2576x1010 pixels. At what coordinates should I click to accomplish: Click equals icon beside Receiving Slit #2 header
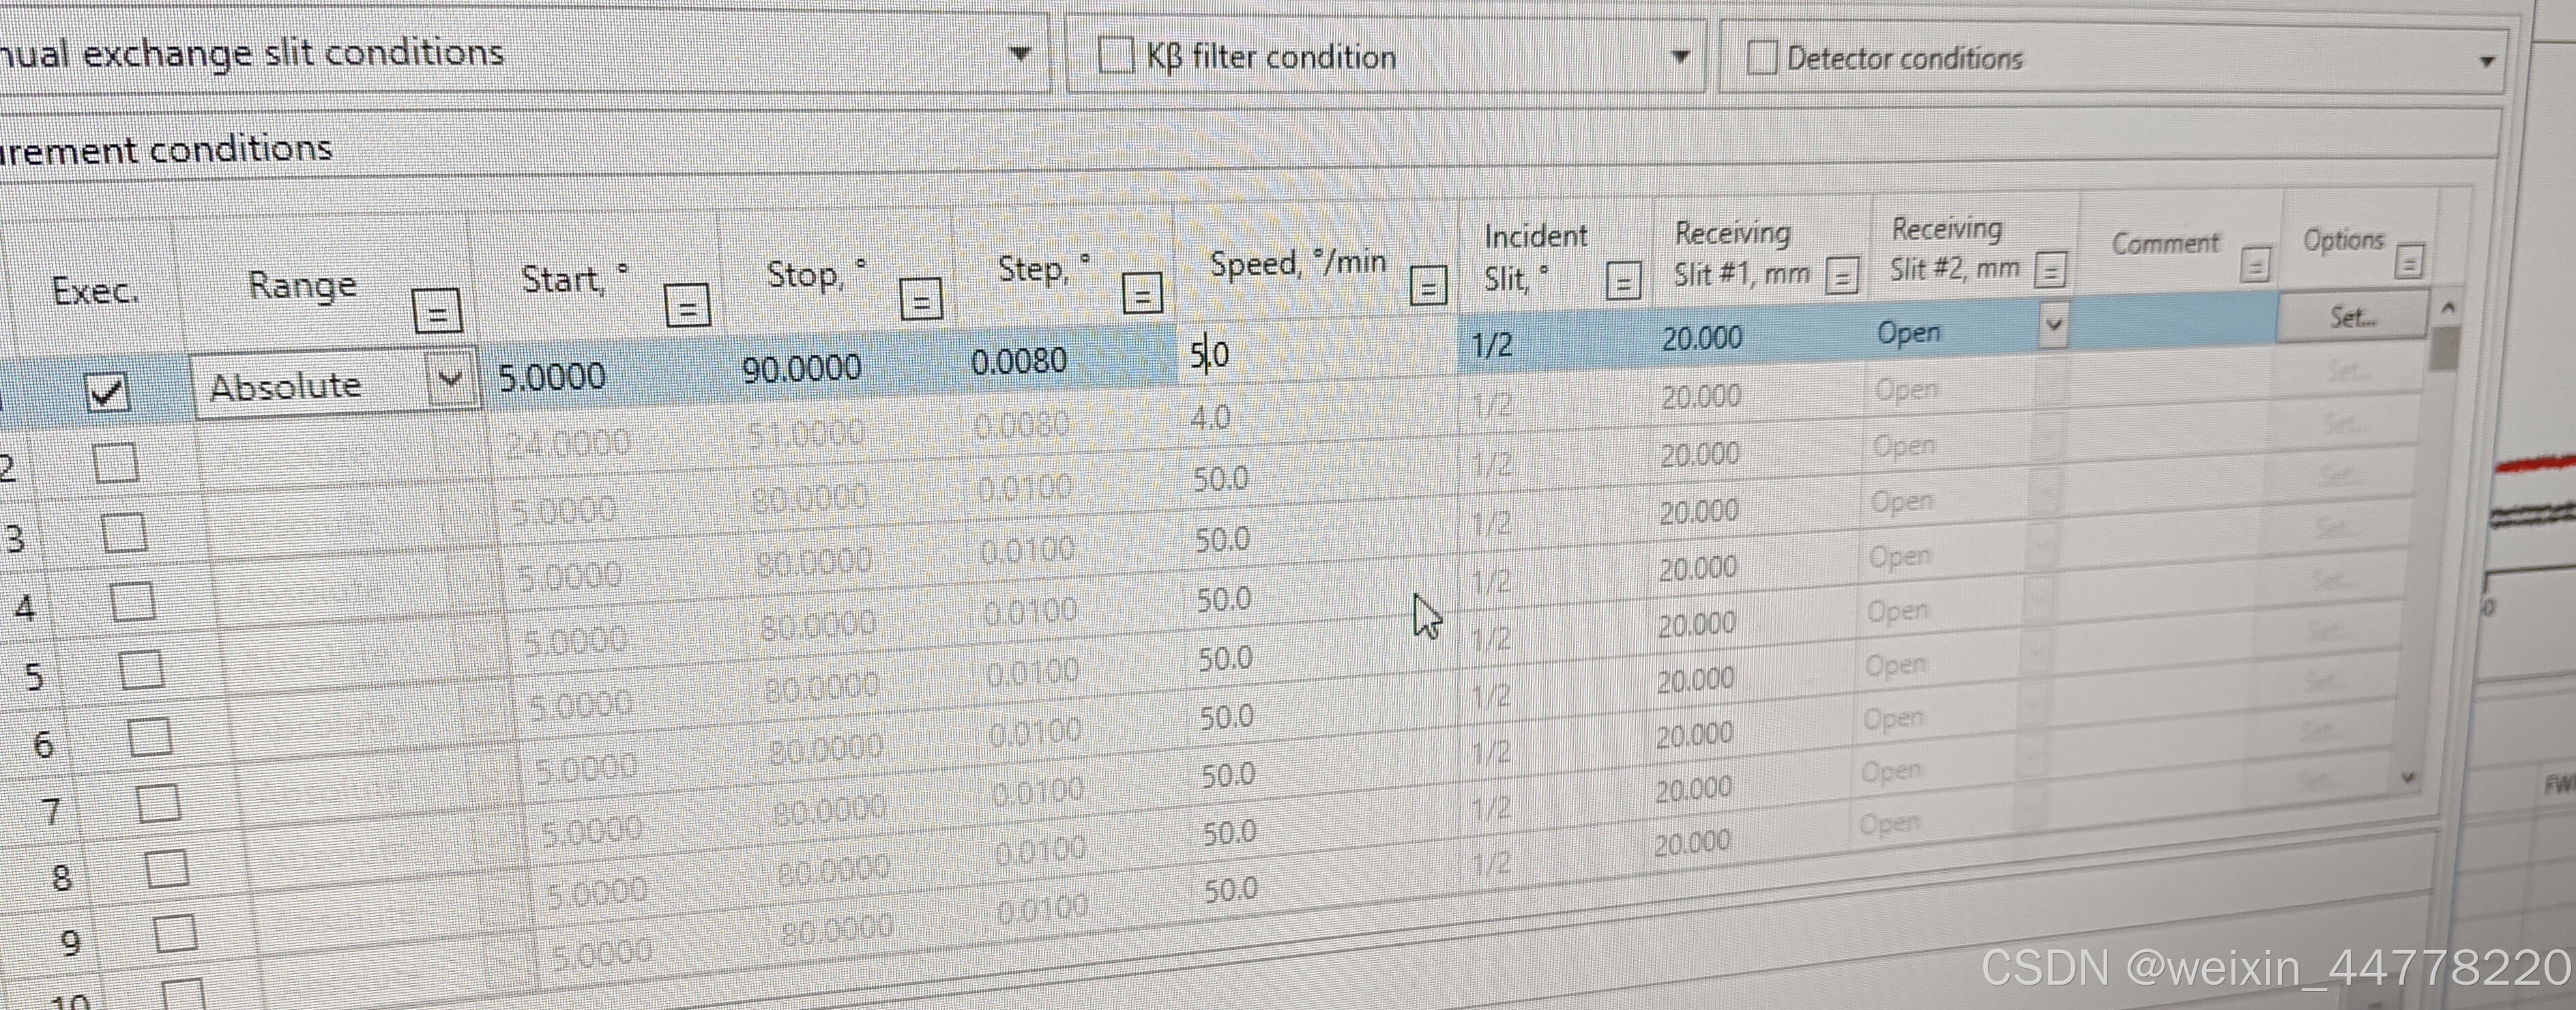(x=2050, y=270)
